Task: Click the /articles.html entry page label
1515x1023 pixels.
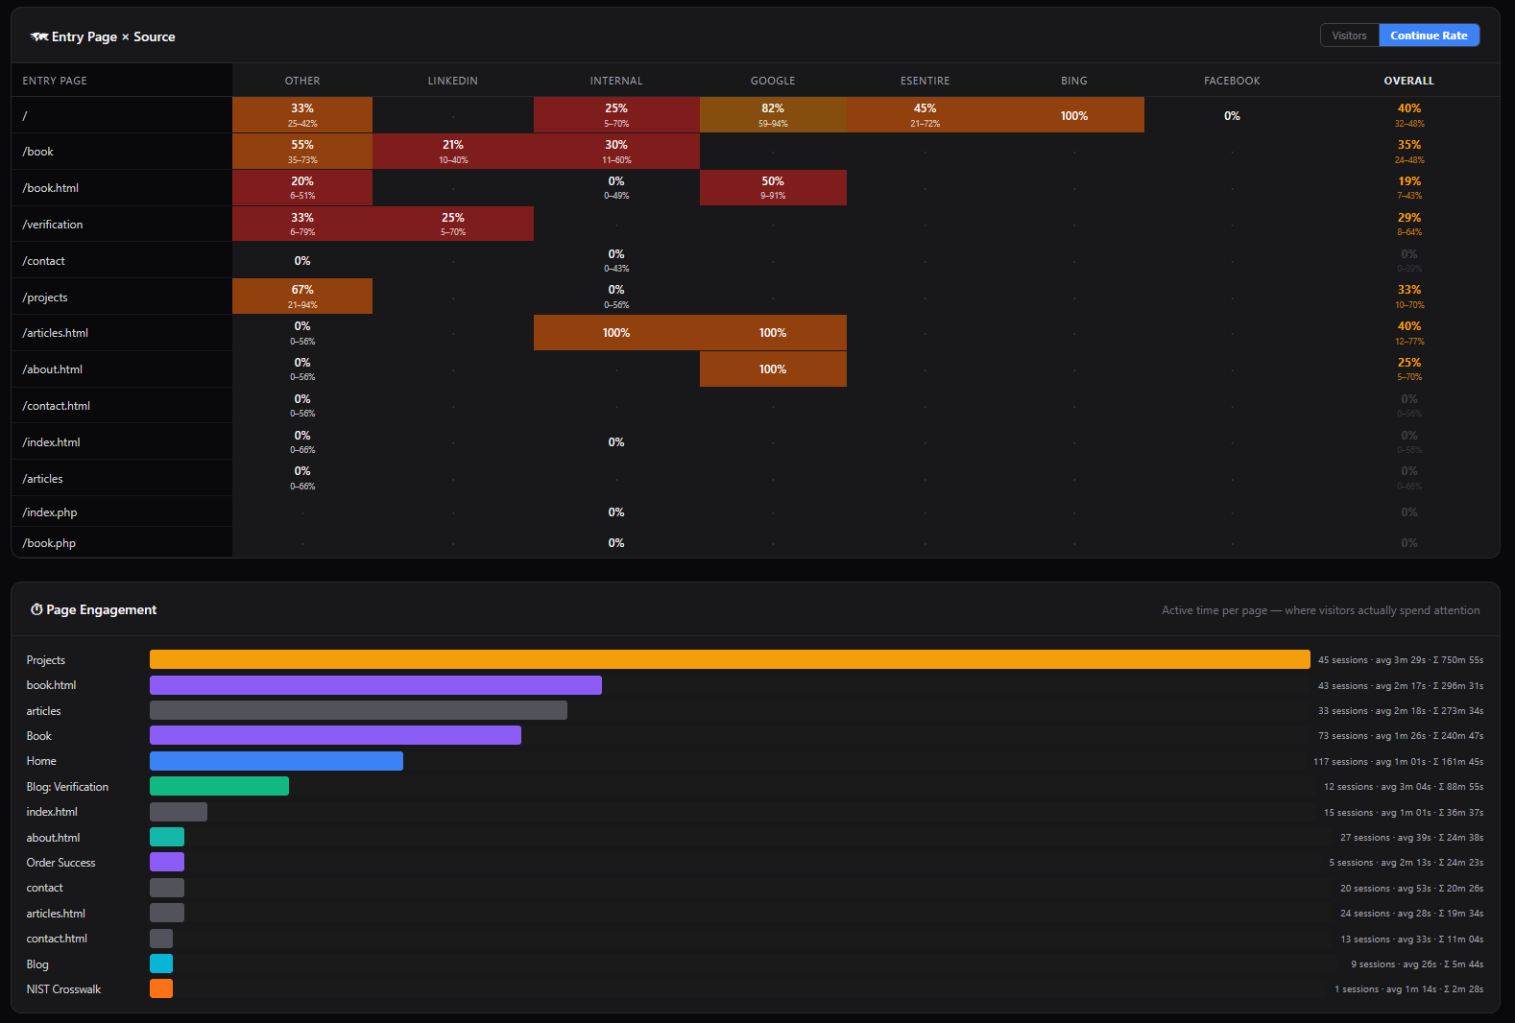Action: click(56, 333)
